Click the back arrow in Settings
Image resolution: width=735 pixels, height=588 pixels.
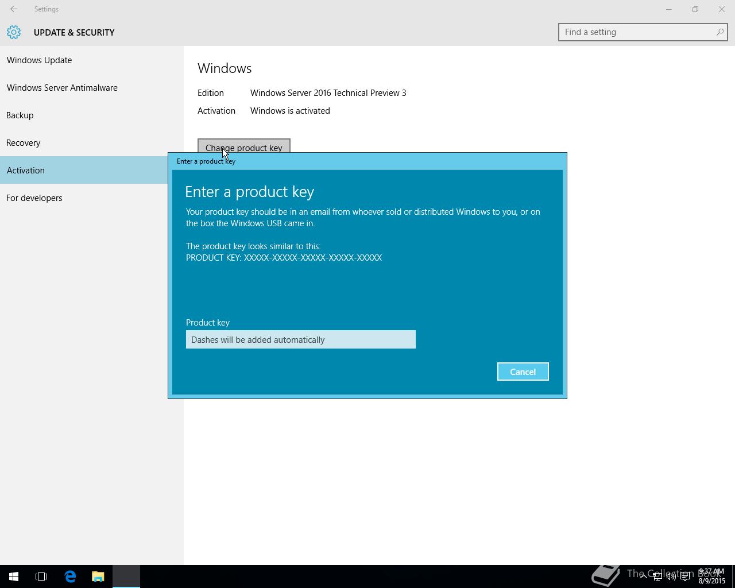(14, 9)
